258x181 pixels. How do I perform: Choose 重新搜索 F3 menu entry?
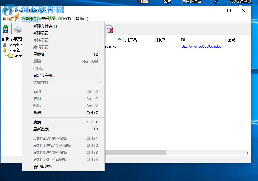(x=63, y=129)
